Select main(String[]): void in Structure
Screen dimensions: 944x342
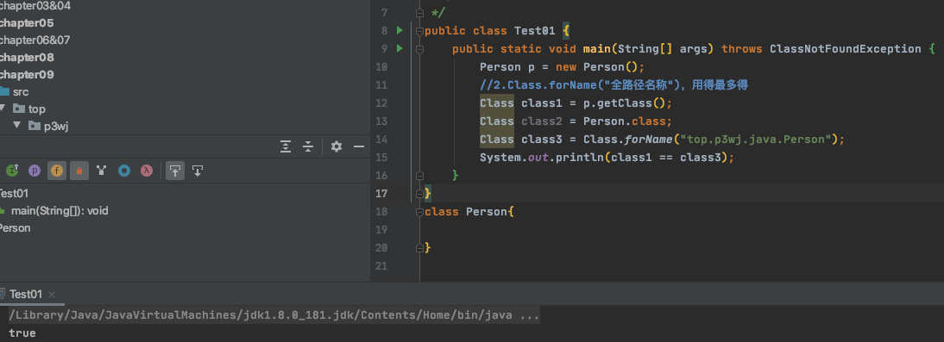click(60, 211)
